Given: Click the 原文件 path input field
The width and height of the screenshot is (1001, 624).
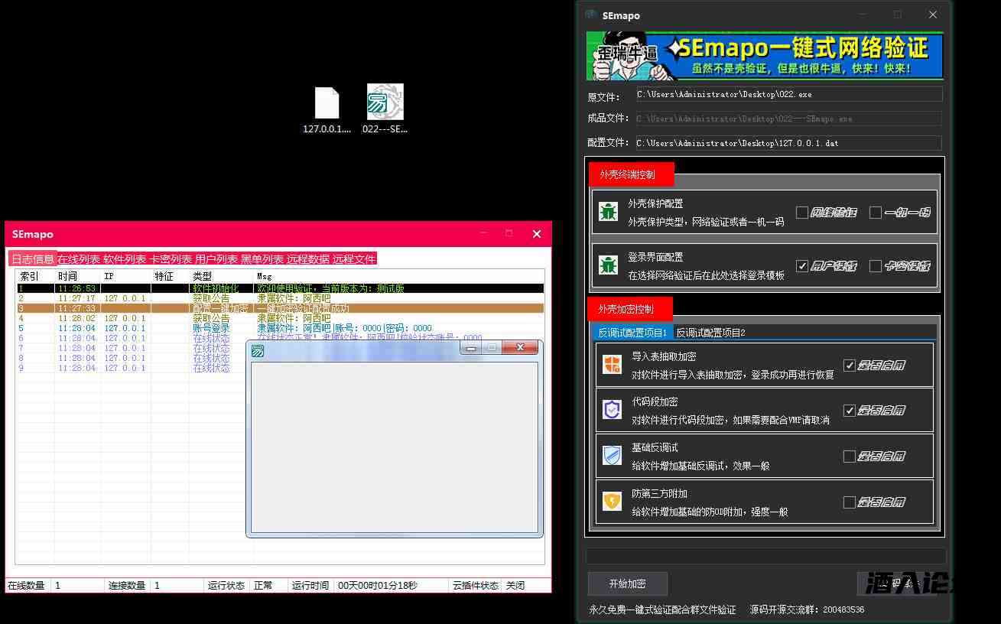Looking at the screenshot, I should 788,95.
